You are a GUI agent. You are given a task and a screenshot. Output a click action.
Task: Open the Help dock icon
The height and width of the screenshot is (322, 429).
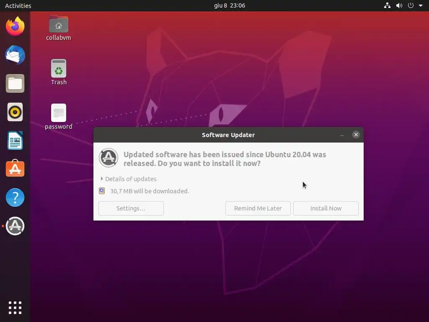tap(15, 197)
